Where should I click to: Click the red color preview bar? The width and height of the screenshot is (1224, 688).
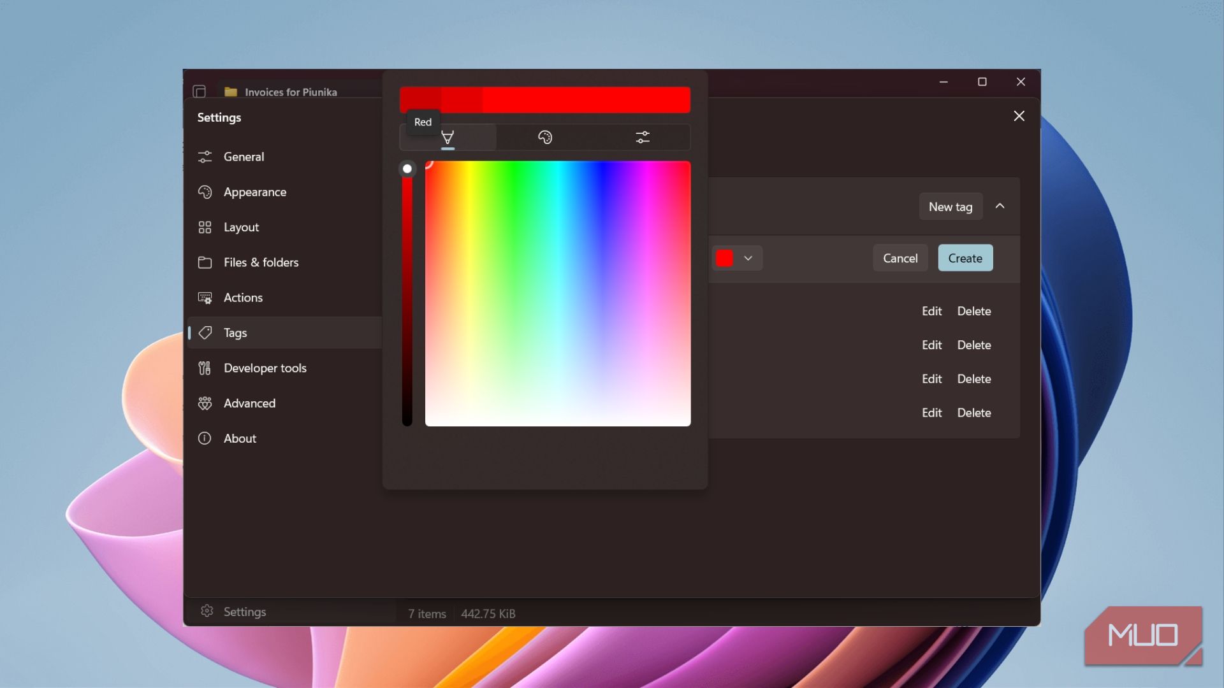[x=545, y=100]
